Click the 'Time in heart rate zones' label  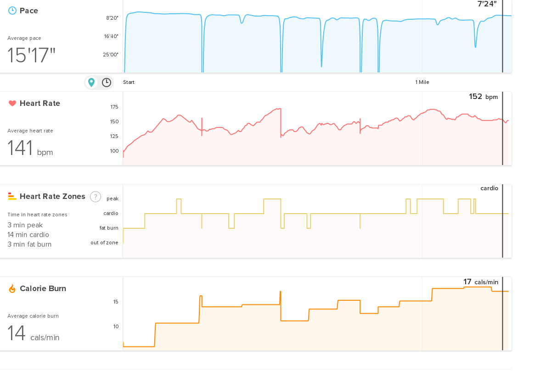[x=37, y=215]
